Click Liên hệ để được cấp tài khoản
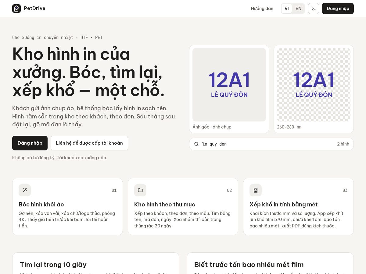Viewport: 366px width, 274px height. pyautogui.click(x=89, y=143)
